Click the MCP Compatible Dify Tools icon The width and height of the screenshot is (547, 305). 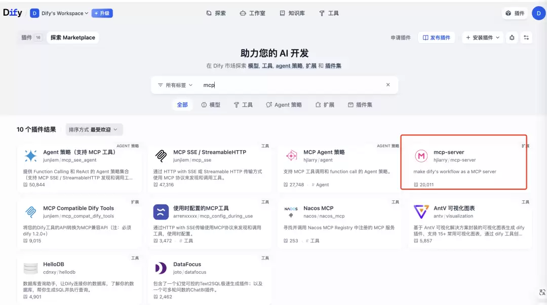(31, 211)
